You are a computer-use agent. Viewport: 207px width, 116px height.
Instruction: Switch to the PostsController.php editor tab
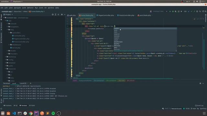pyautogui.click(x=126, y=15)
